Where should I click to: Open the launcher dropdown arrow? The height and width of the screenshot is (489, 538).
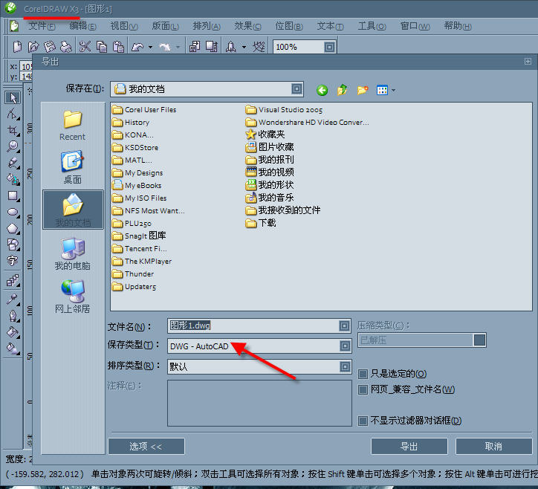(x=244, y=47)
